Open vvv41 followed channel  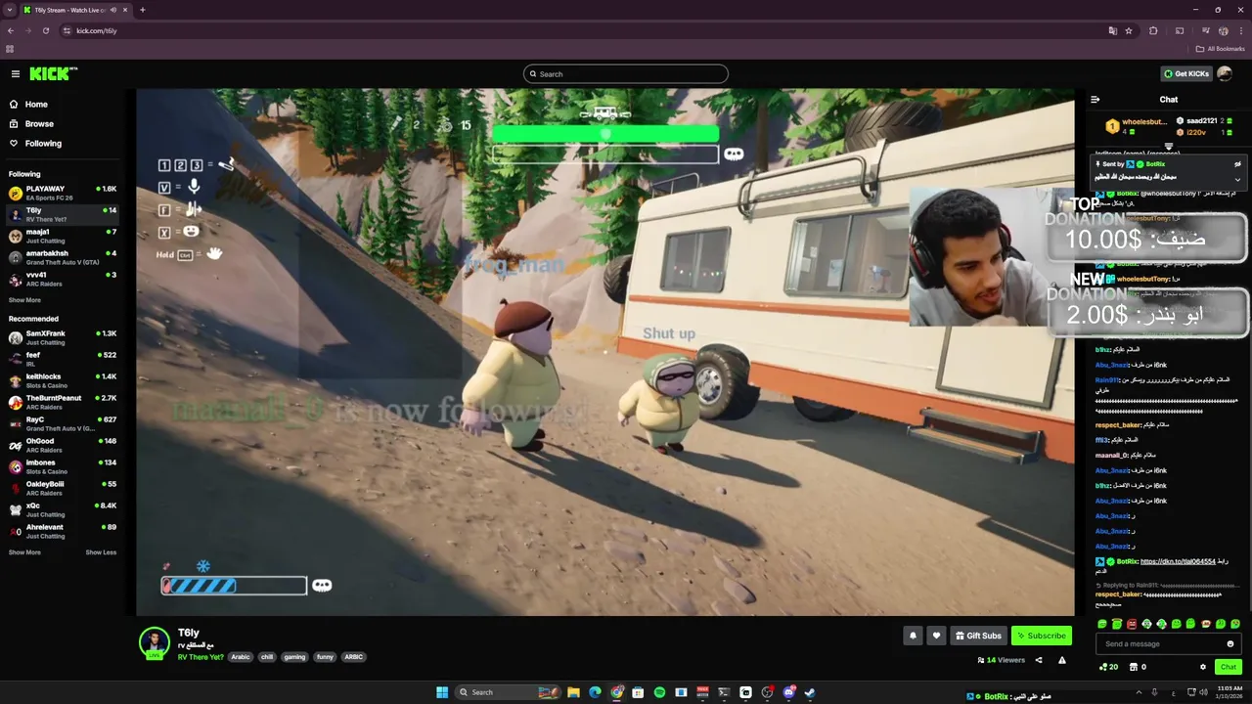tap(62, 279)
